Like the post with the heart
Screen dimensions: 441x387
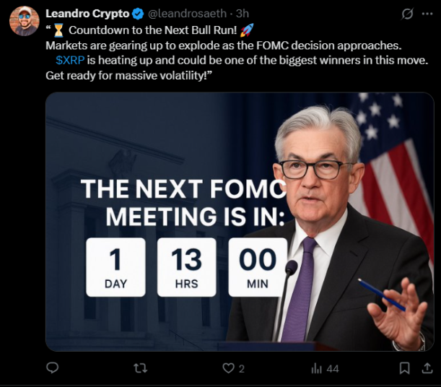pos(228,368)
